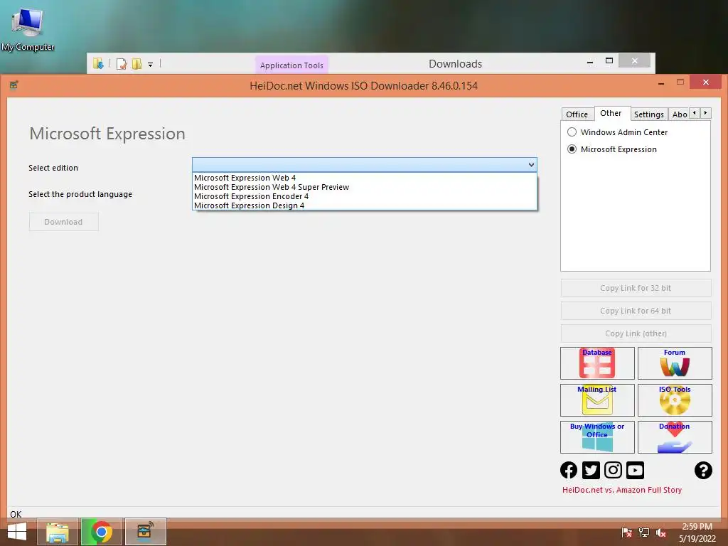
Task: Click the Download button
Action: (x=63, y=222)
